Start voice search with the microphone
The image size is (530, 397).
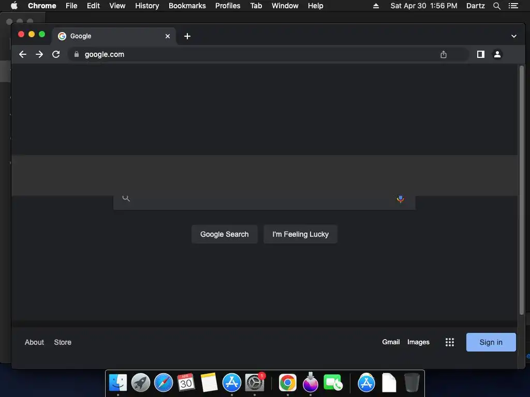[400, 199]
